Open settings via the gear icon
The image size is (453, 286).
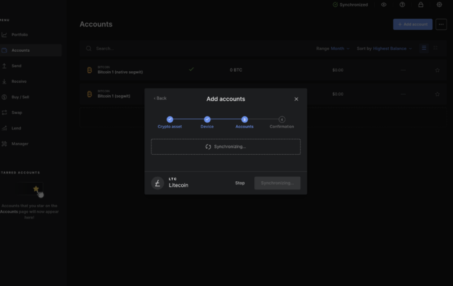tap(439, 5)
